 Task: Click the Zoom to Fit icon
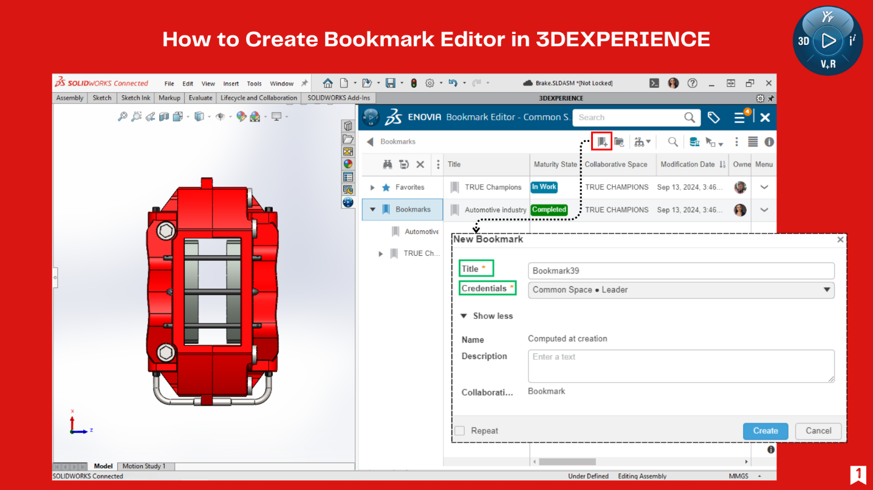tap(122, 116)
